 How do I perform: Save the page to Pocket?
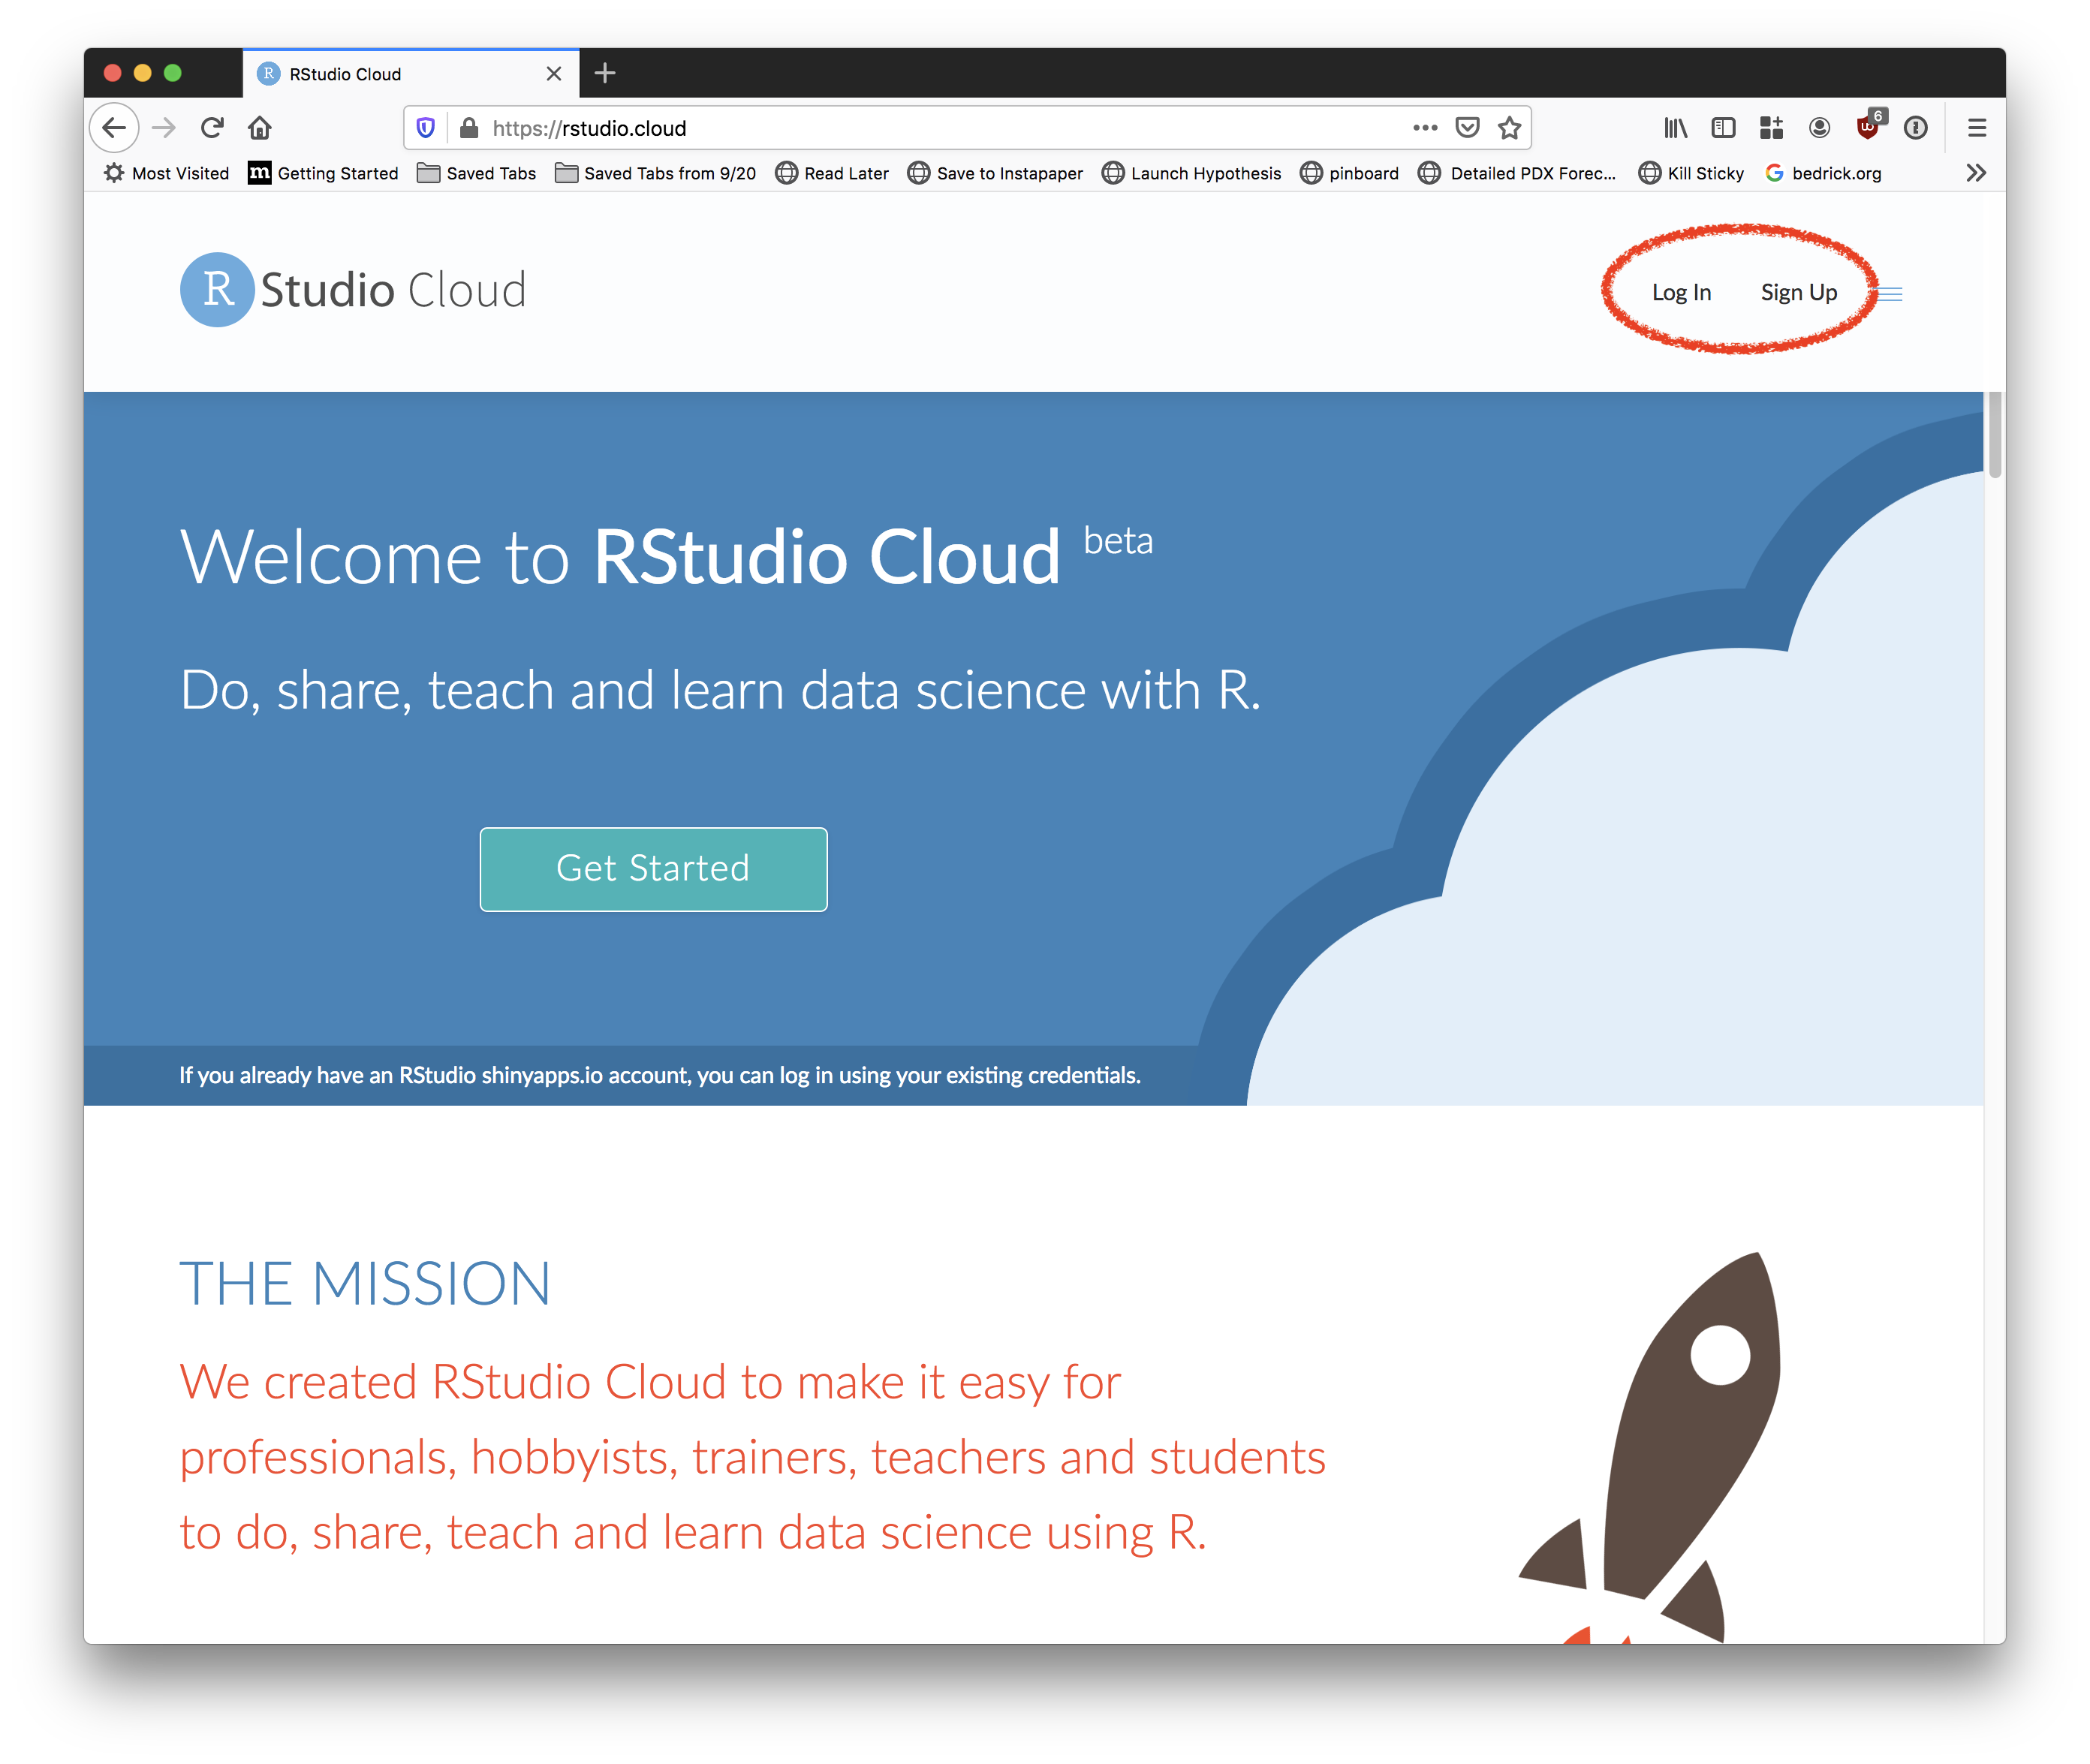pyautogui.click(x=1467, y=128)
